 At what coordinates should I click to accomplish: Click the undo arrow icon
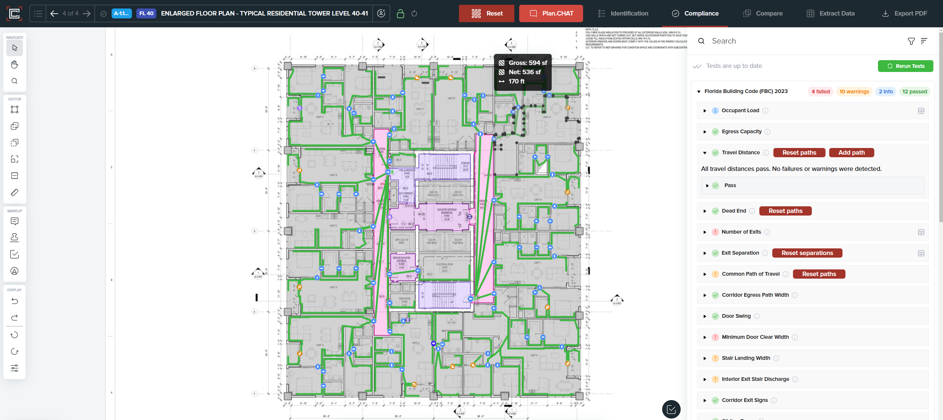pos(14,301)
